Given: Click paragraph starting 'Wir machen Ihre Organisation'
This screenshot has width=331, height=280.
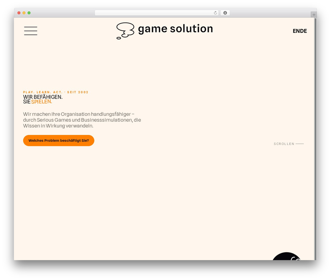Looking at the screenshot, I should coord(82,120).
